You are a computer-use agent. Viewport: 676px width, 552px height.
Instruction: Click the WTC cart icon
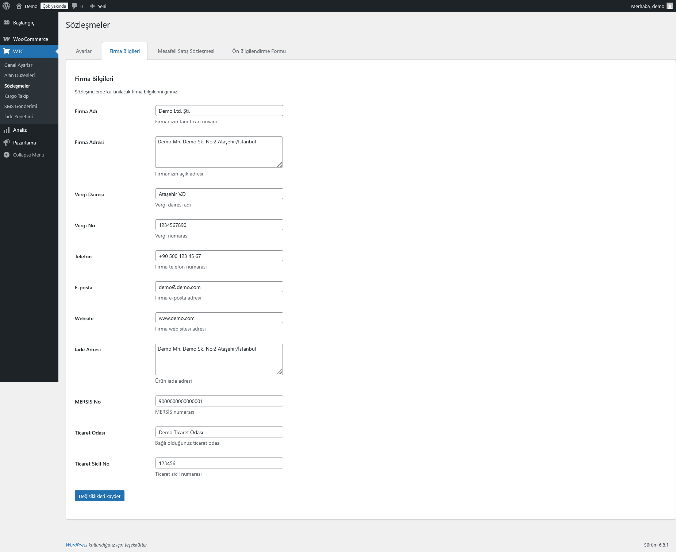(7, 51)
